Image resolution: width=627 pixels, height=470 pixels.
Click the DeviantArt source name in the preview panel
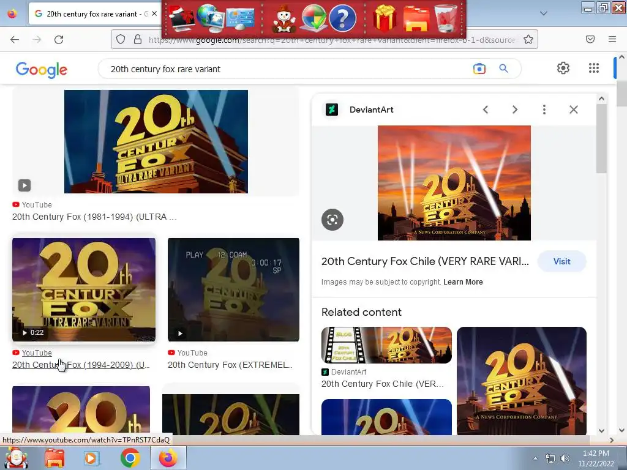click(372, 110)
